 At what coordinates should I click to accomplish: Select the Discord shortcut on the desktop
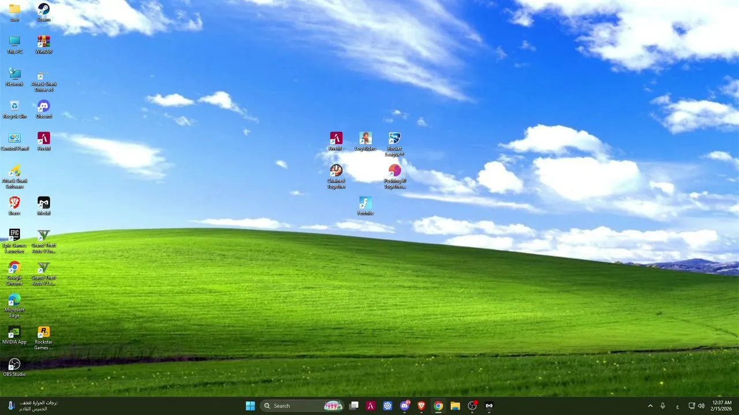tap(43, 109)
